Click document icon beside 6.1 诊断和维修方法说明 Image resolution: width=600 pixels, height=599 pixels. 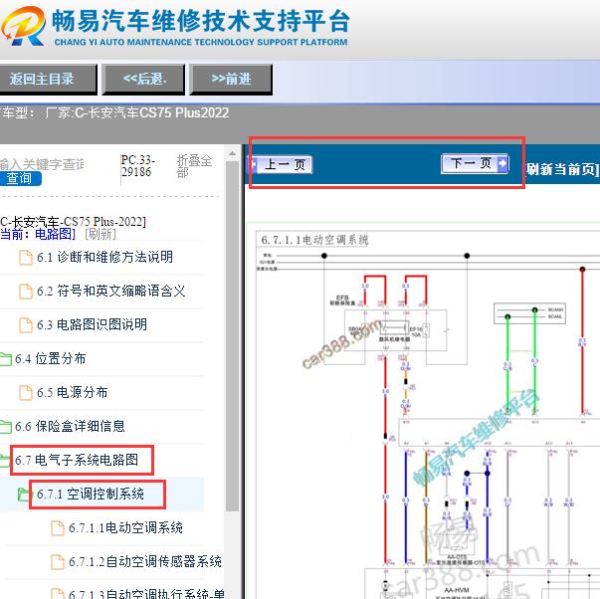click(26, 257)
